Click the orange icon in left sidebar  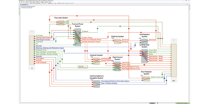pyautogui.click(x=19, y=12)
